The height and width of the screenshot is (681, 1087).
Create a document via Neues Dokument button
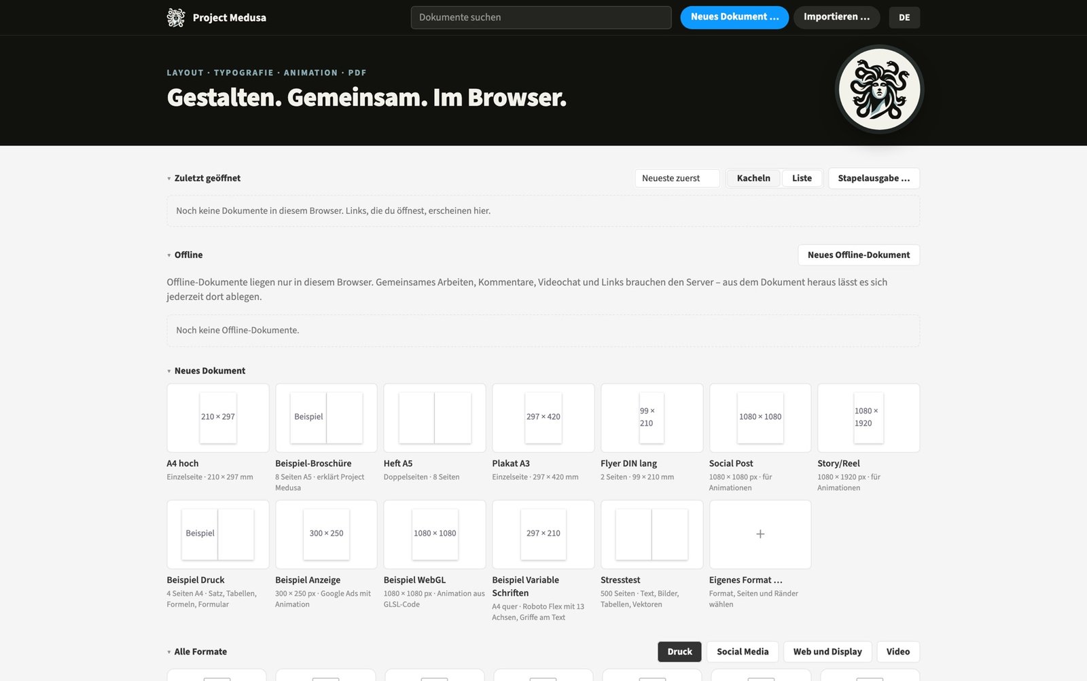click(734, 18)
